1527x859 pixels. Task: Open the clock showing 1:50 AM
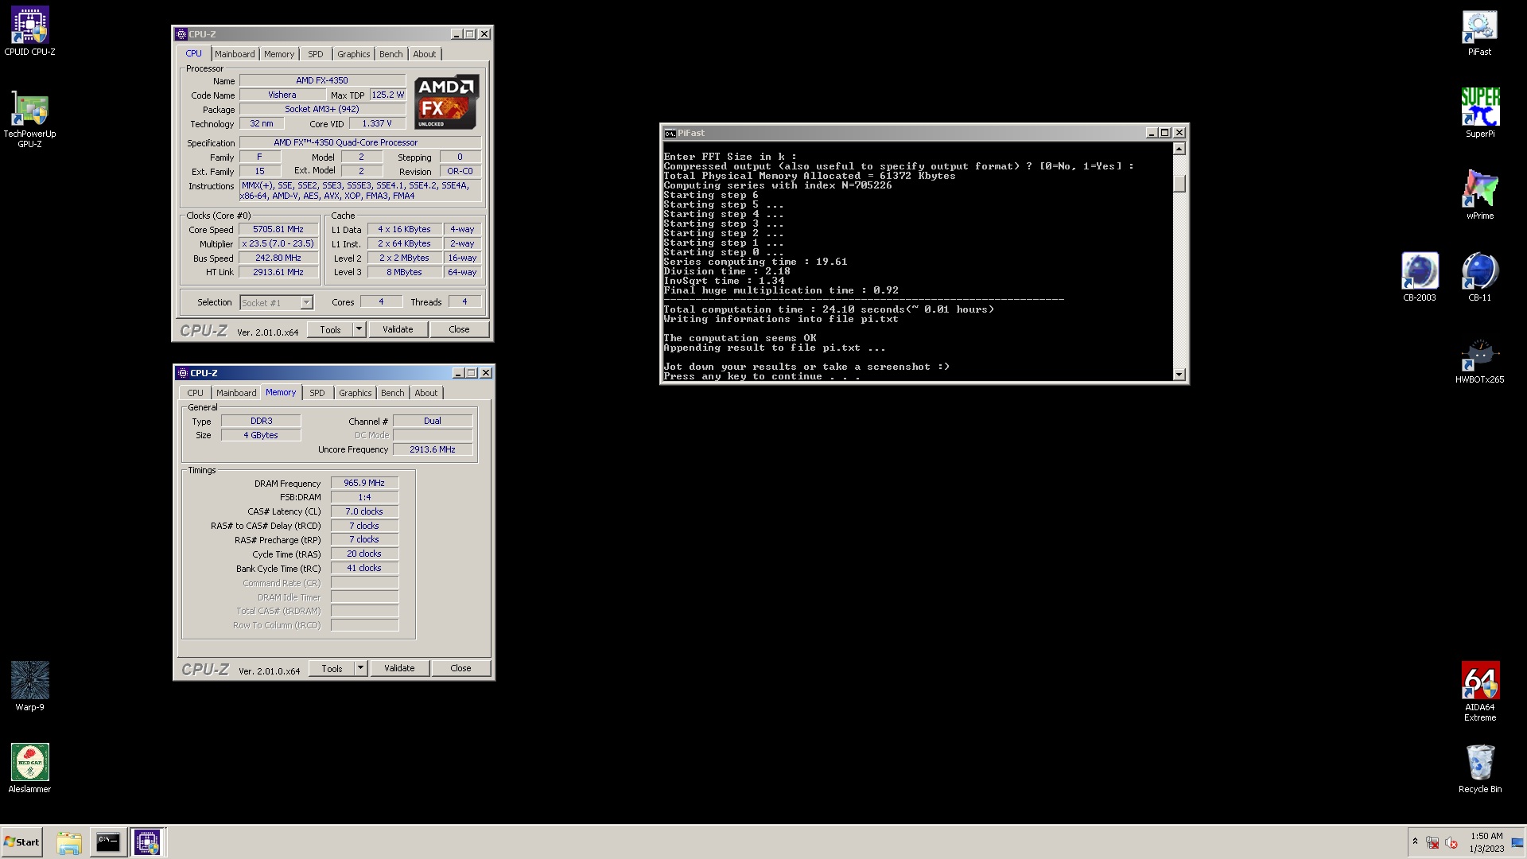pos(1486,842)
